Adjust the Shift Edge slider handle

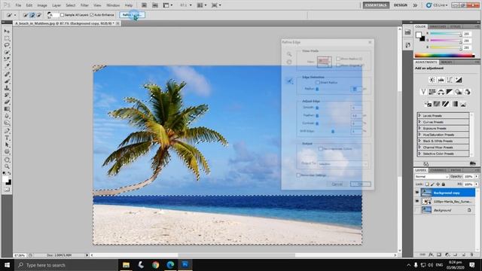[333, 132]
